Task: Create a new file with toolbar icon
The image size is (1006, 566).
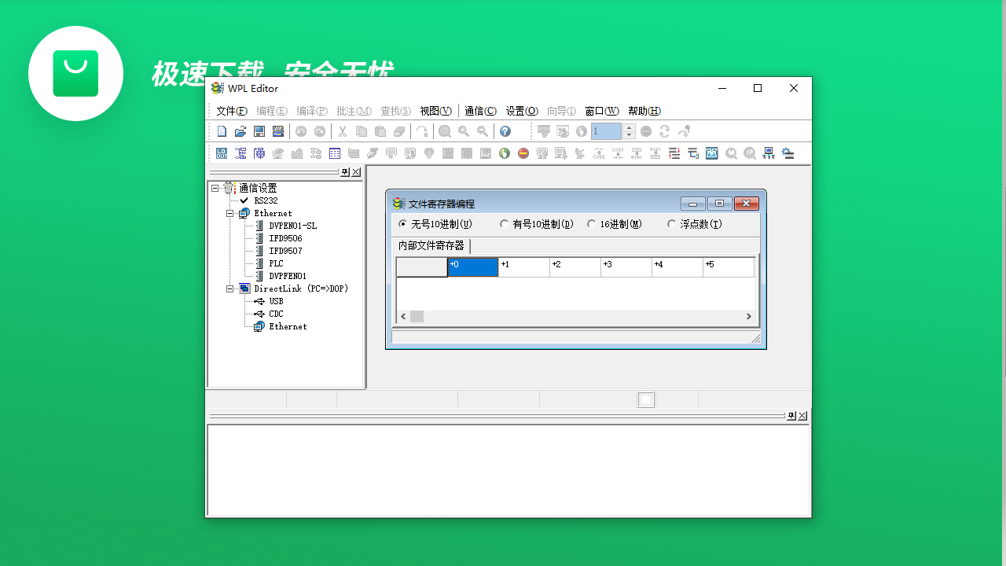Action: 222,131
